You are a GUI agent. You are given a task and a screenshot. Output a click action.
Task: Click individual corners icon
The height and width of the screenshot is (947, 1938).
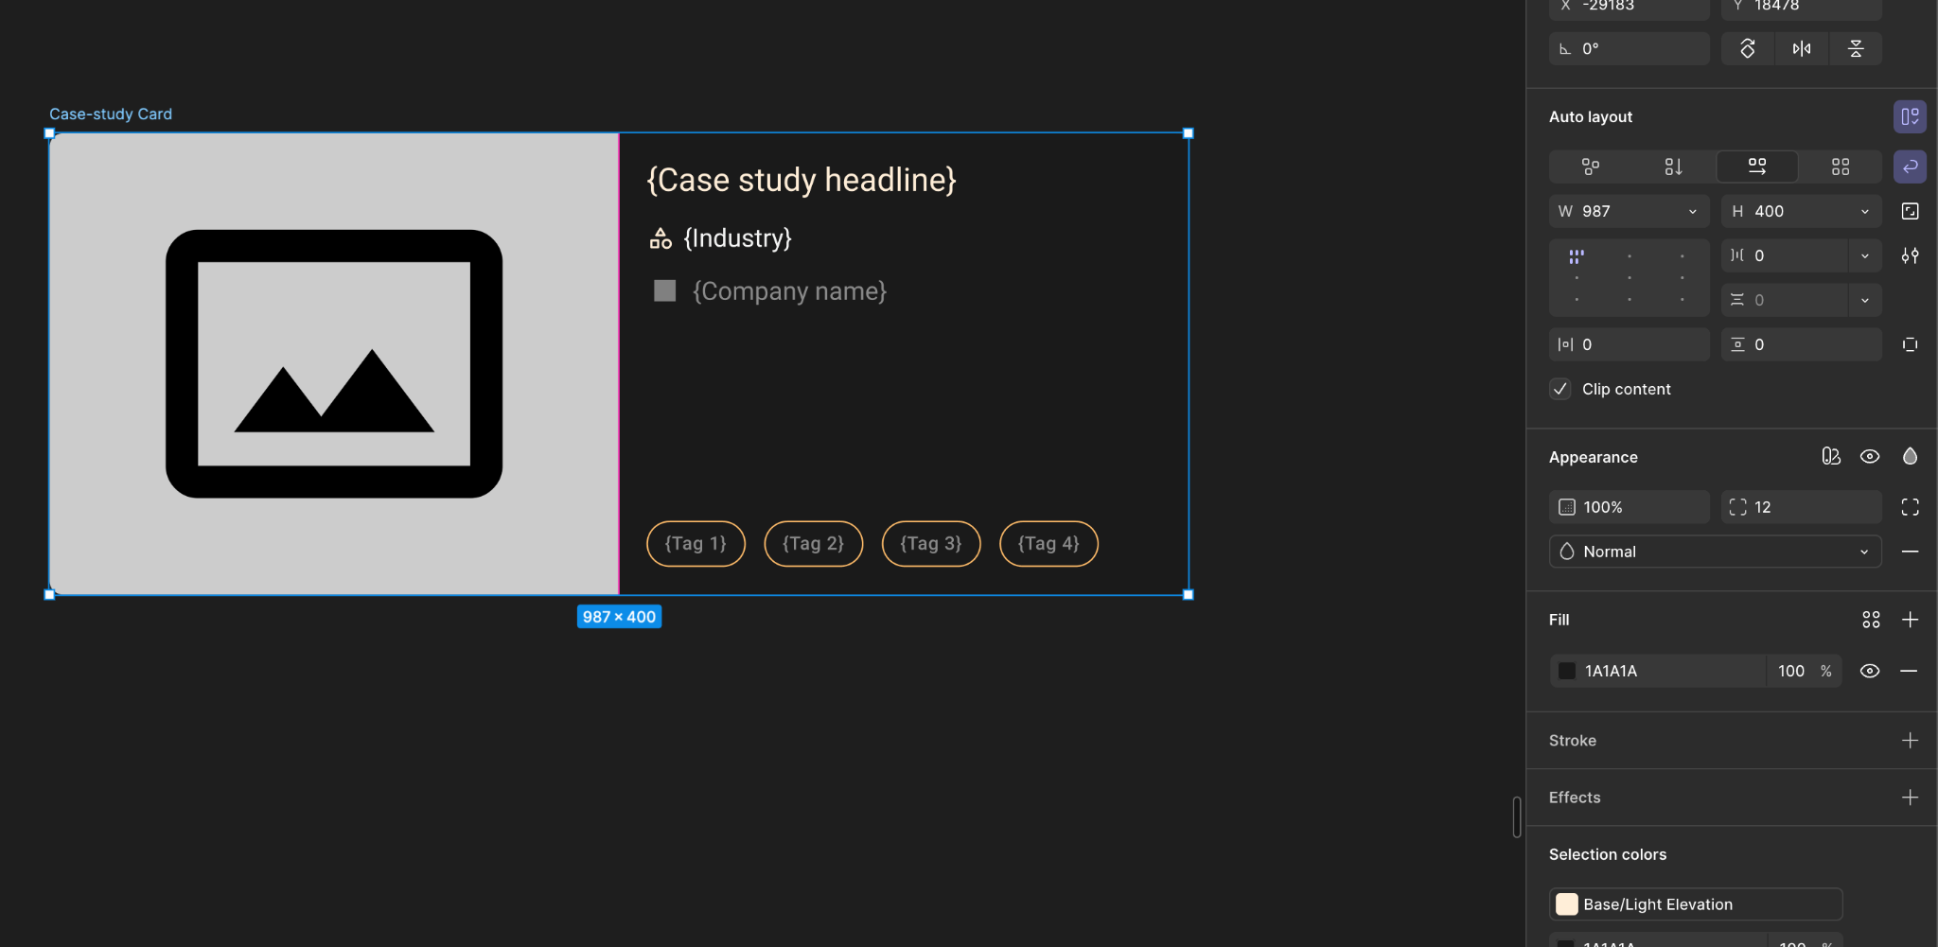point(1910,507)
